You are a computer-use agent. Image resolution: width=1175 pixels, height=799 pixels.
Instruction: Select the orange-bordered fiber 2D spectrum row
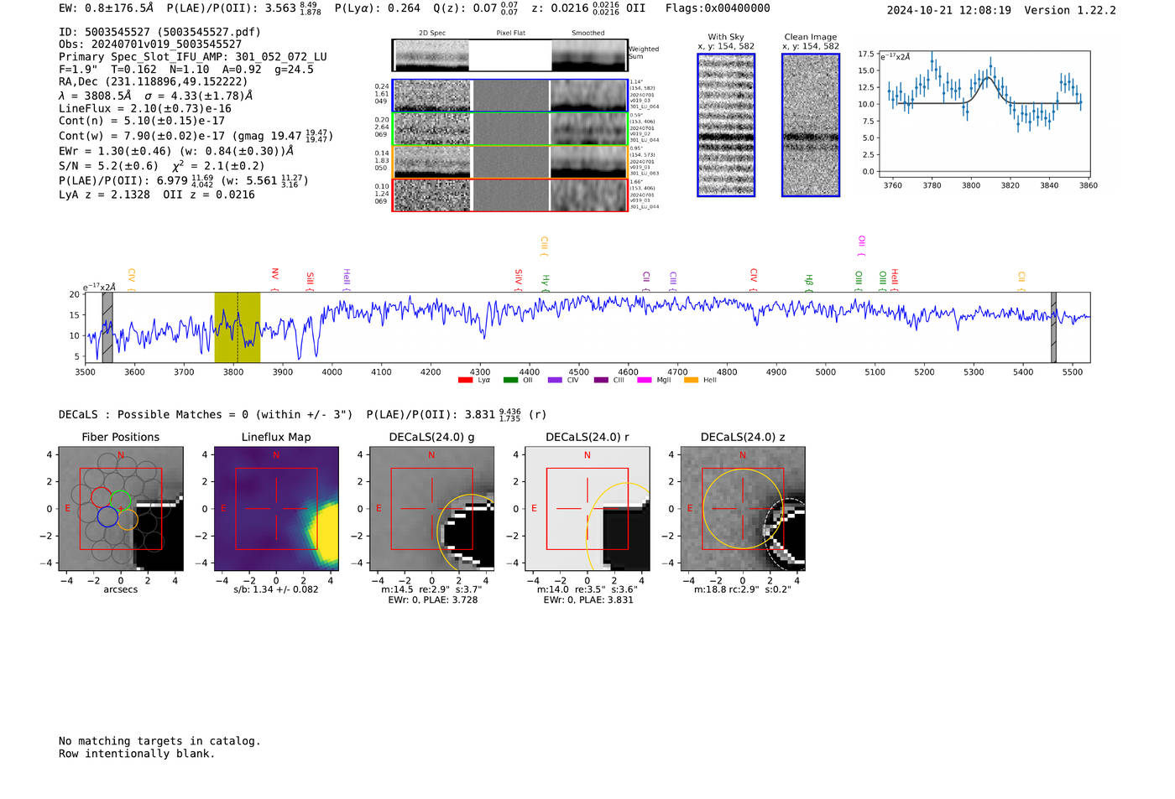pyautogui.click(x=509, y=162)
